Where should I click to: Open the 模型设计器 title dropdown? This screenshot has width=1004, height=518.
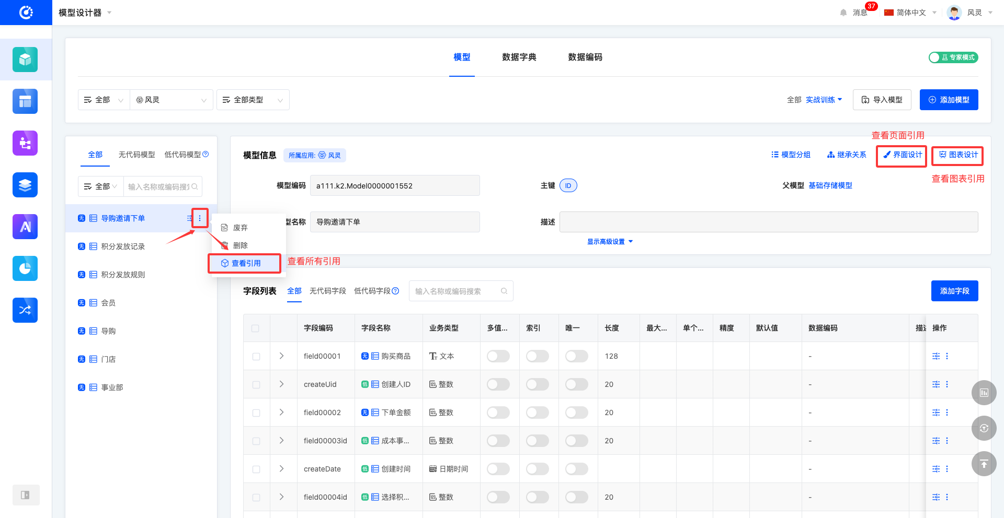pos(85,13)
